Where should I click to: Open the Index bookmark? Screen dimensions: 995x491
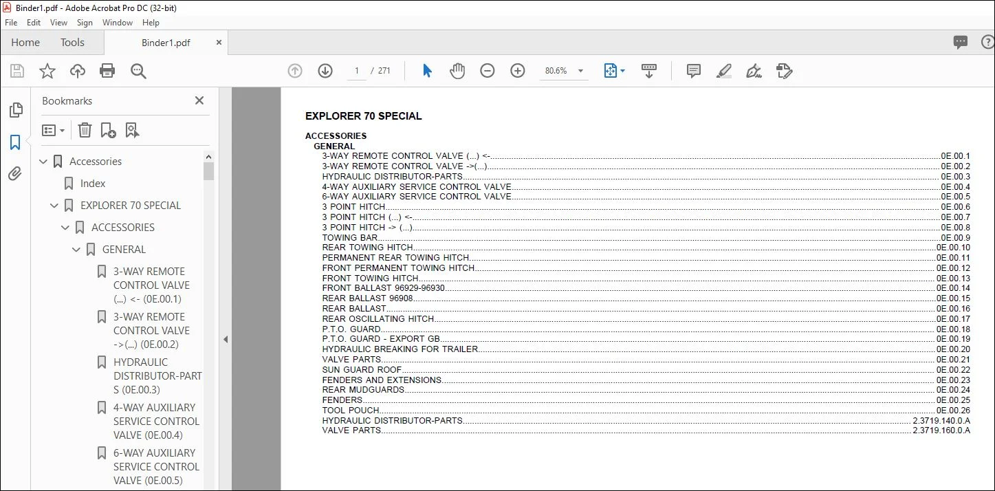tap(93, 184)
